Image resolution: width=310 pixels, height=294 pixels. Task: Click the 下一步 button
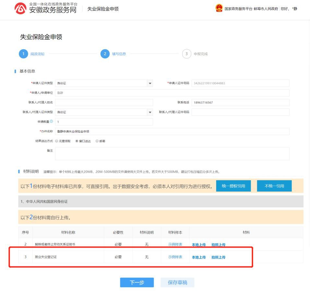[x=137, y=282]
